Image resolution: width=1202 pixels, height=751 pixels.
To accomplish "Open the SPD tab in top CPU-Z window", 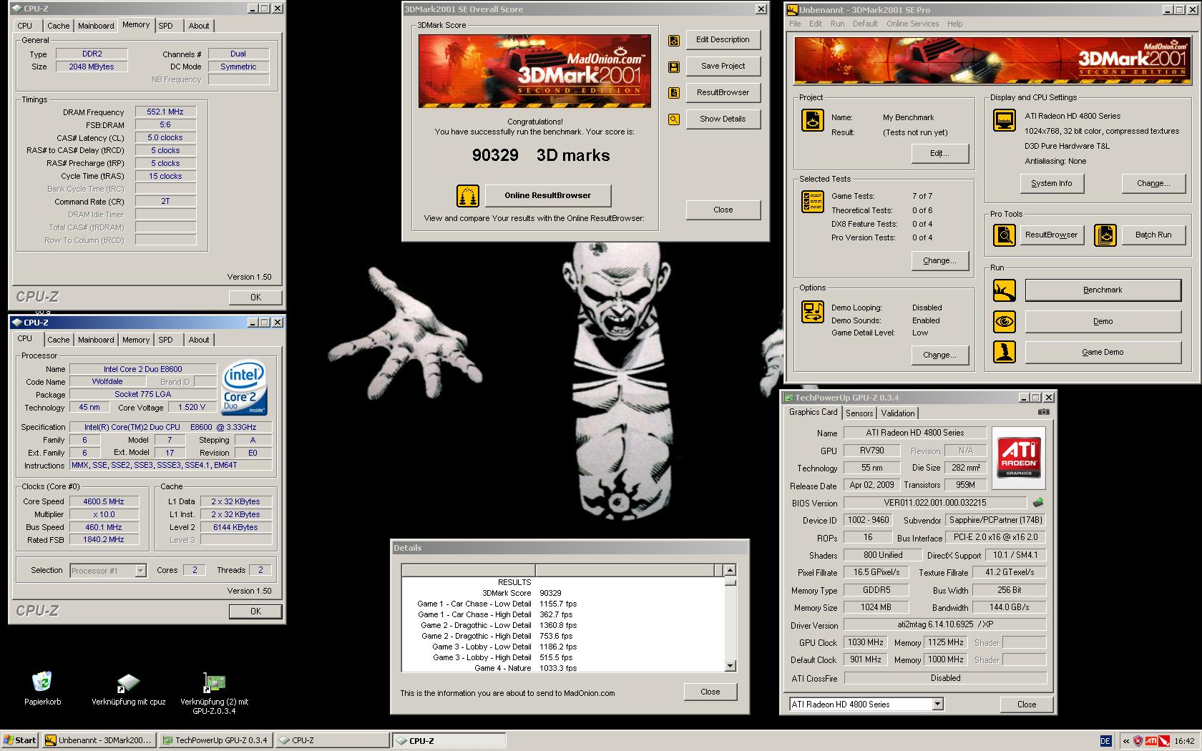I will pyautogui.click(x=165, y=26).
